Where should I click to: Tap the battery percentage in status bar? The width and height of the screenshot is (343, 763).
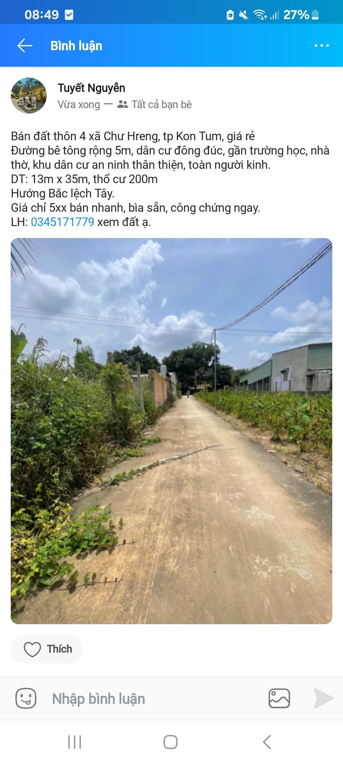[296, 15]
